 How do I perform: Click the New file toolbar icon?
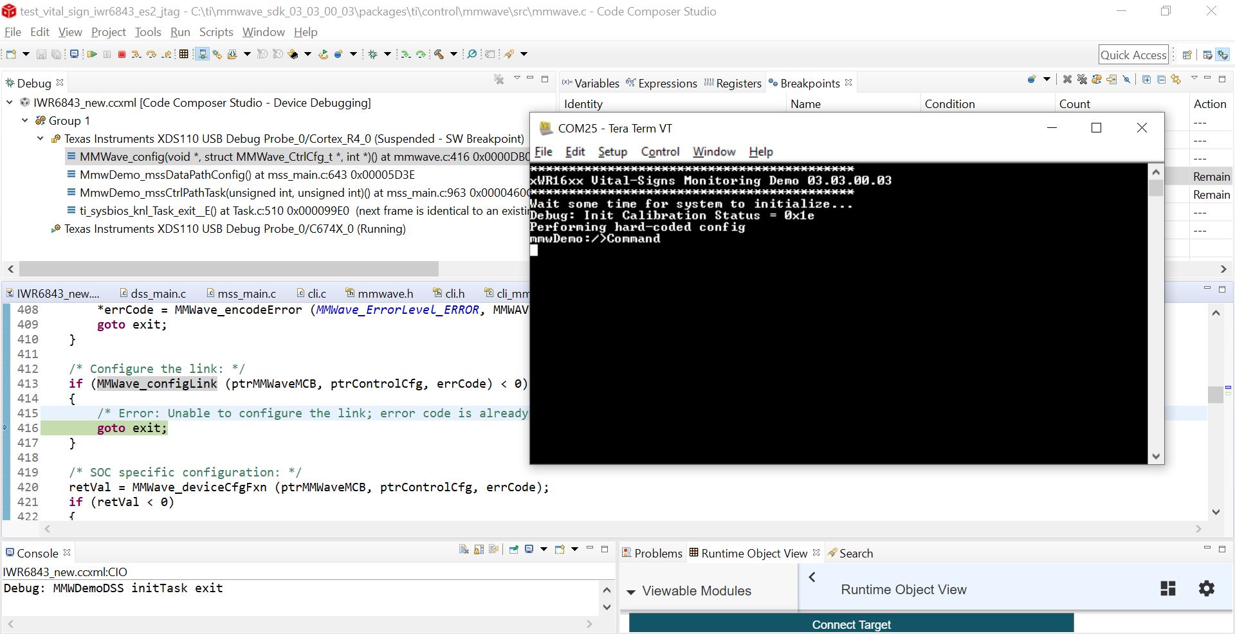coord(11,54)
